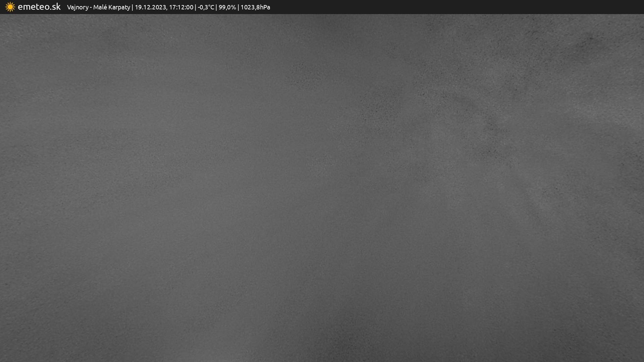The width and height of the screenshot is (644, 362).
Task: Click the humidity value 99,0%
Action: pos(227,7)
